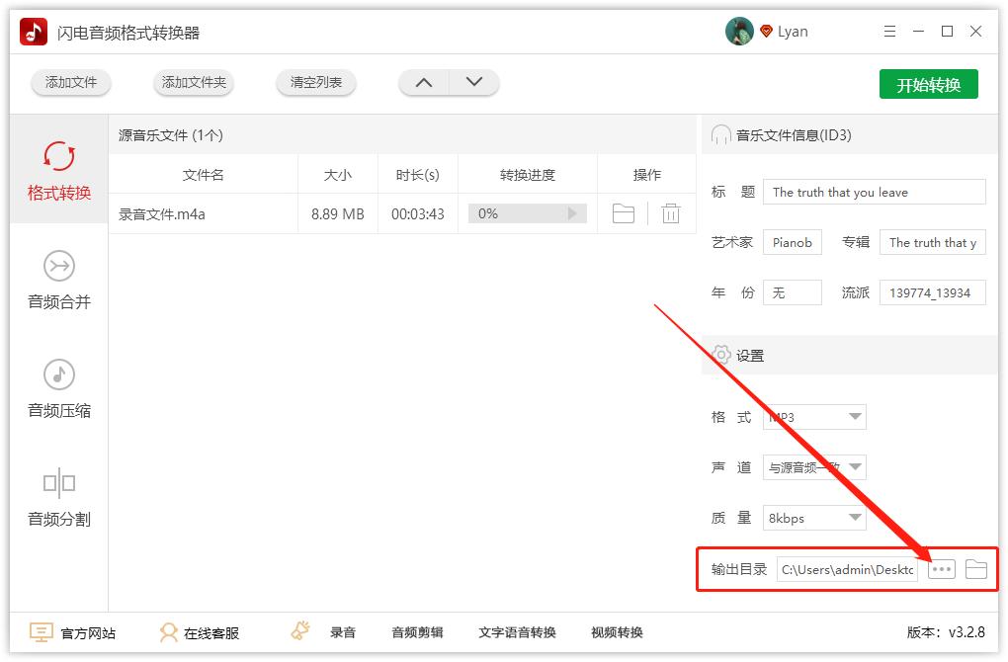Screen dimensions: 1008x662
Task: Open output folder icon beside 输出目录
Action: [976, 568]
